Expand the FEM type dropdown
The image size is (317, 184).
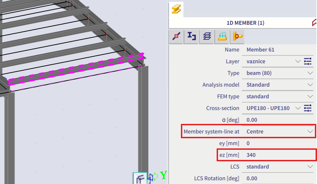pyautogui.click(x=310, y=97)
